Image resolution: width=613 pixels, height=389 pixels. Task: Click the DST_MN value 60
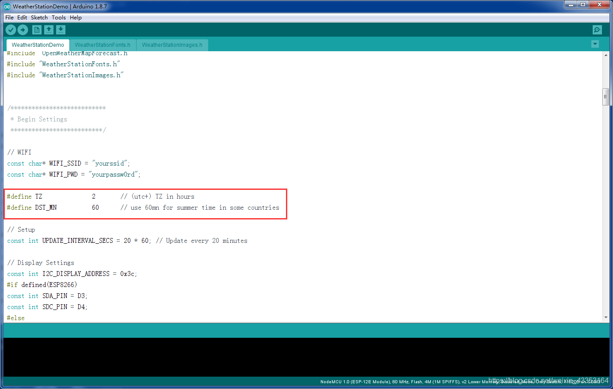click(95, 208)
